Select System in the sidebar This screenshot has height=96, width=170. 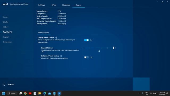coord(8,32)
